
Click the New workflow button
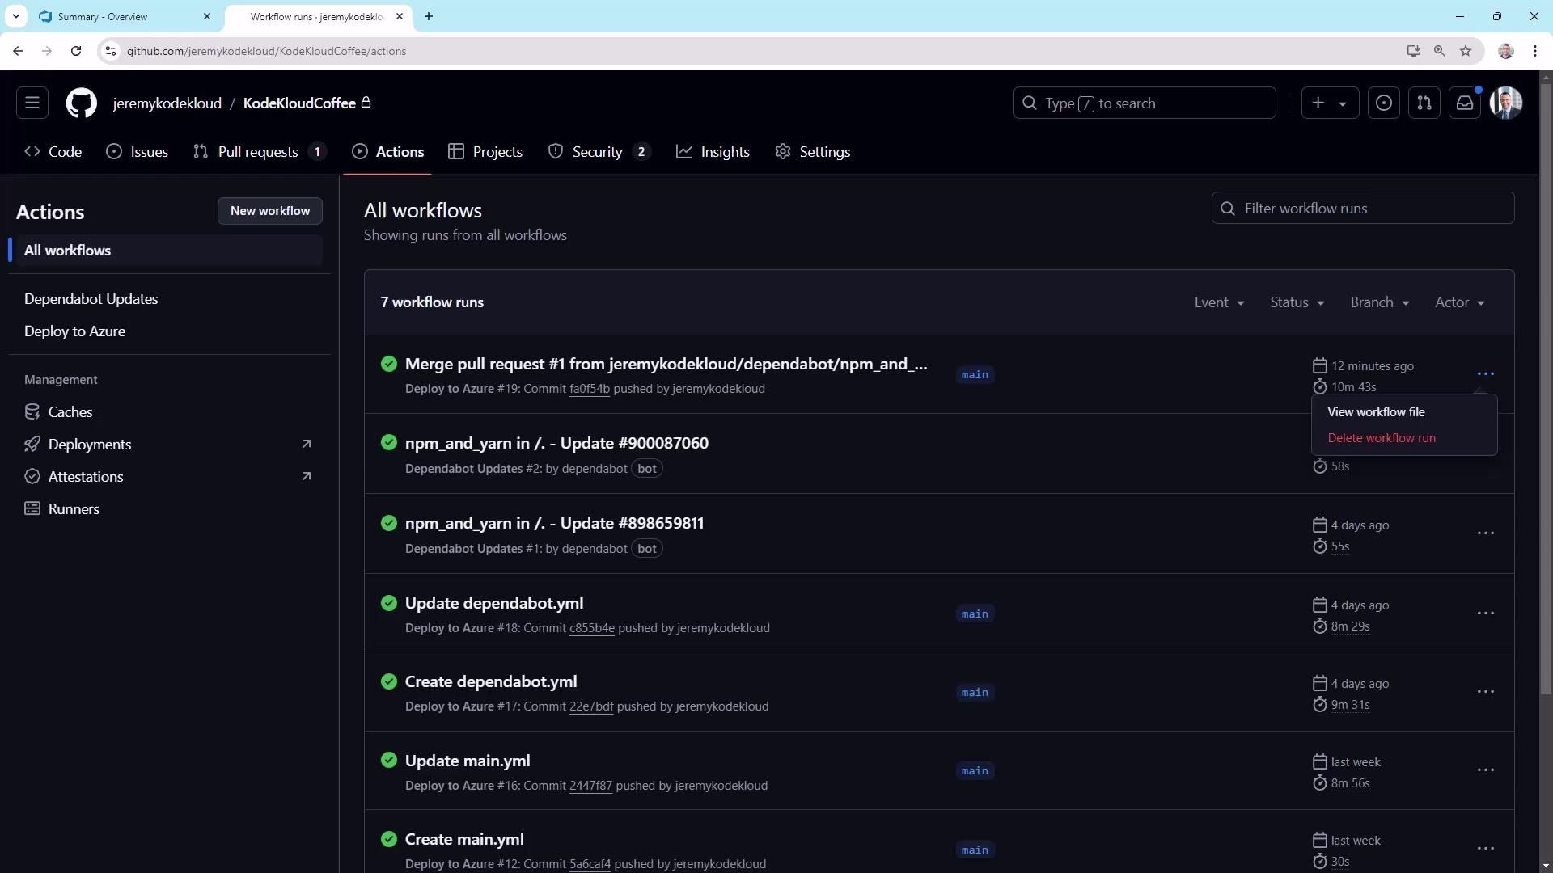(270, 211)
